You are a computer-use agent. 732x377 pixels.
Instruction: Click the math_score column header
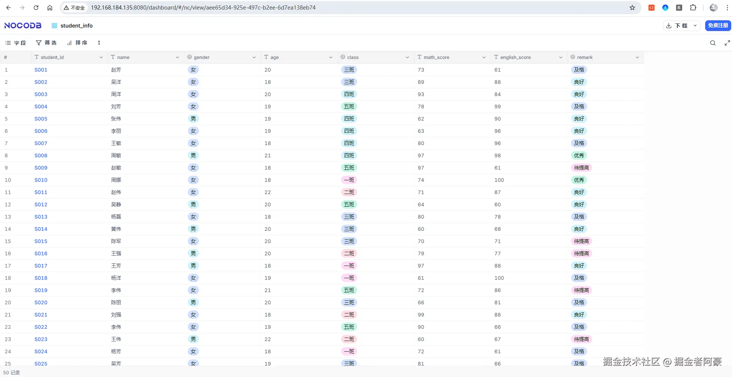tap(452, 57)
